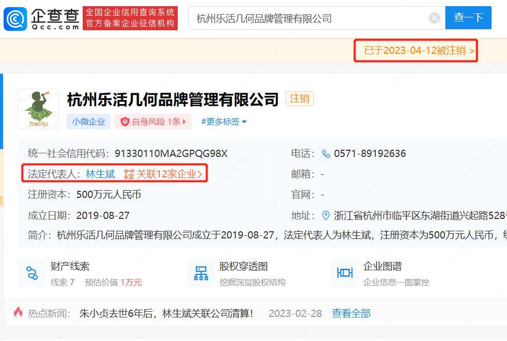Open the news headline 朱小贞去世6年后
This screenshot has width=507, height=341.
166,313
